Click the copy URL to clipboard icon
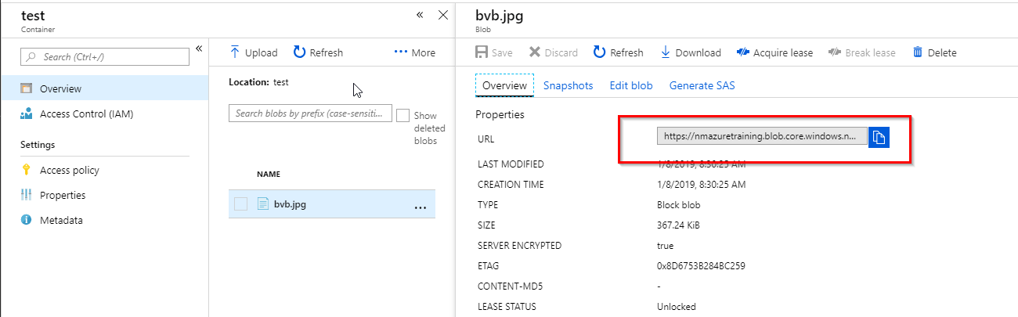 pyautogui.click(x=879, y=137)
